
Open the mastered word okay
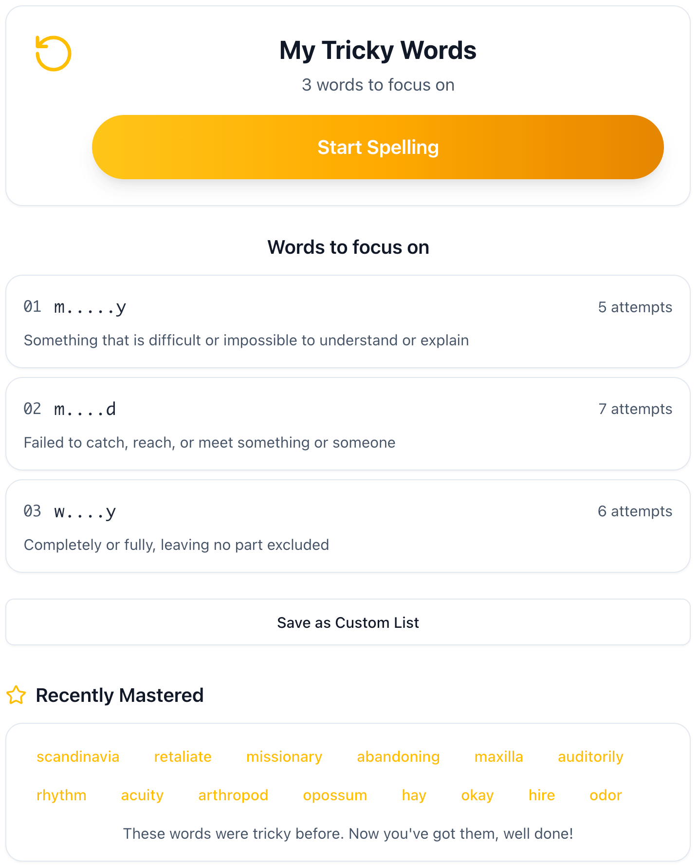coord(477,795)
